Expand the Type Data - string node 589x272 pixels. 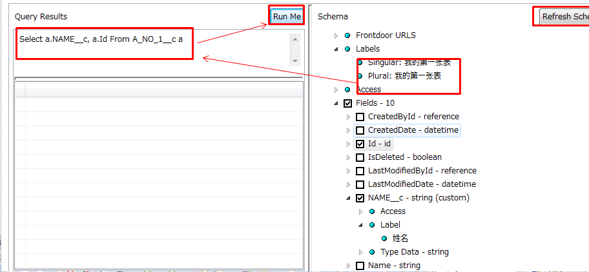tap(360, 252)
